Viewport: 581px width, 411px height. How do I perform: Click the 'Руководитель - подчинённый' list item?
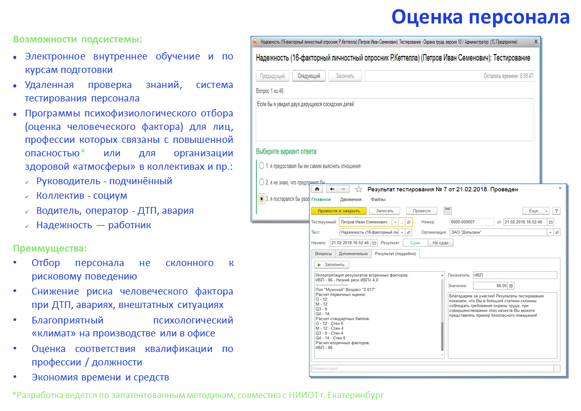pyautogui.click(x=104, y=181)
